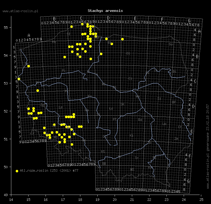Click longitude label '22' on bottom axis
The width and height of the screenshot is (211, 204).
[149, 200]
